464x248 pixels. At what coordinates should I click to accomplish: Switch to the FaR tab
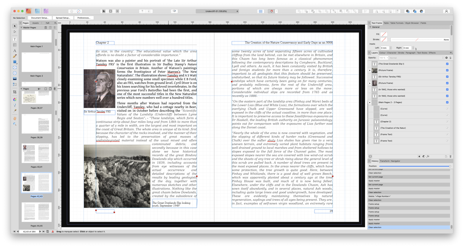point(47,23)
